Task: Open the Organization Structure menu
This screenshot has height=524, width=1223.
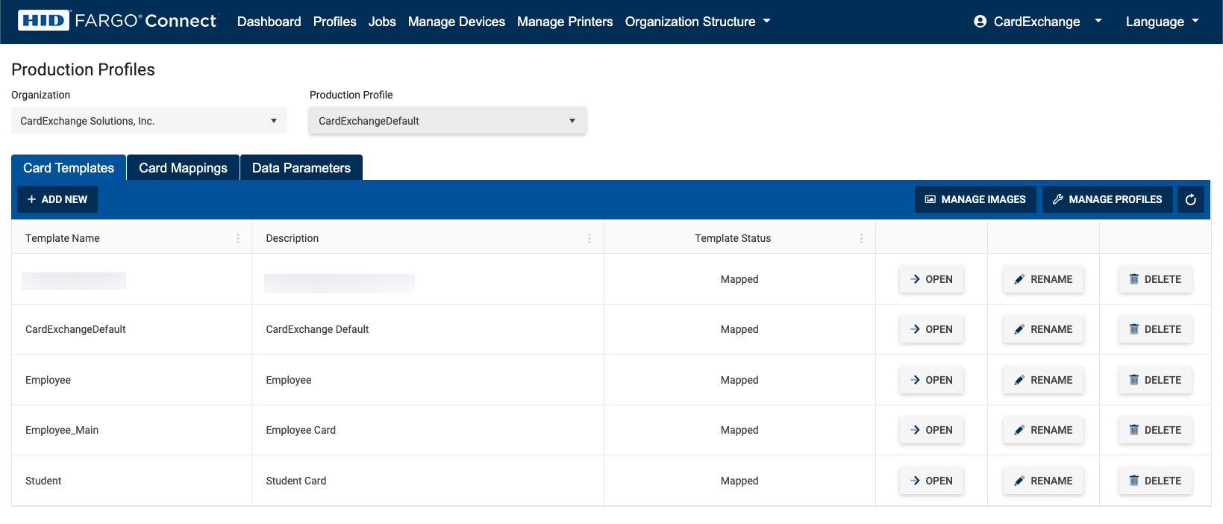Action: point(698,22)
